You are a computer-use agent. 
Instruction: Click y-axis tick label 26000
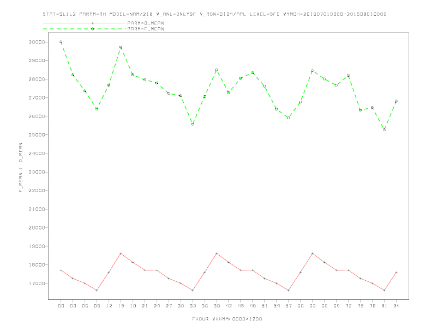[x=37, y=116]
